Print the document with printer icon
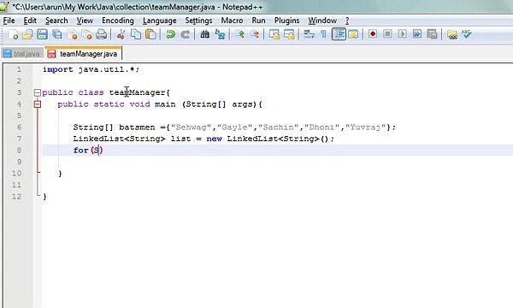 [102, 34]
